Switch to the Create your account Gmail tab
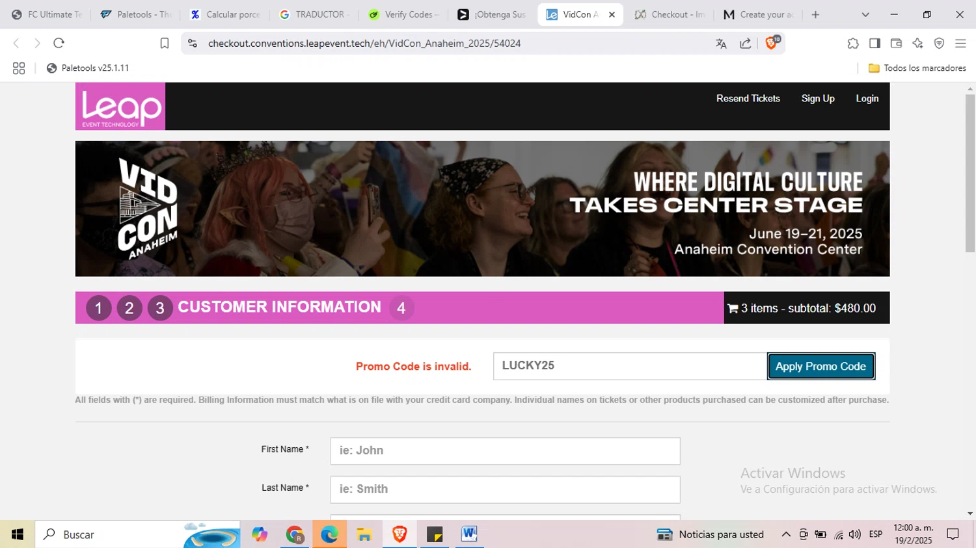The height and width of the screenshot is (548, 976). pos(759,14)
